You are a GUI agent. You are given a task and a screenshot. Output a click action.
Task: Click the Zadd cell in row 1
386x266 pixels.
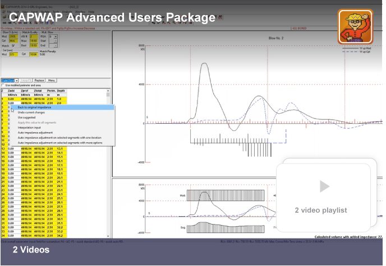click(x=14, y=99)
